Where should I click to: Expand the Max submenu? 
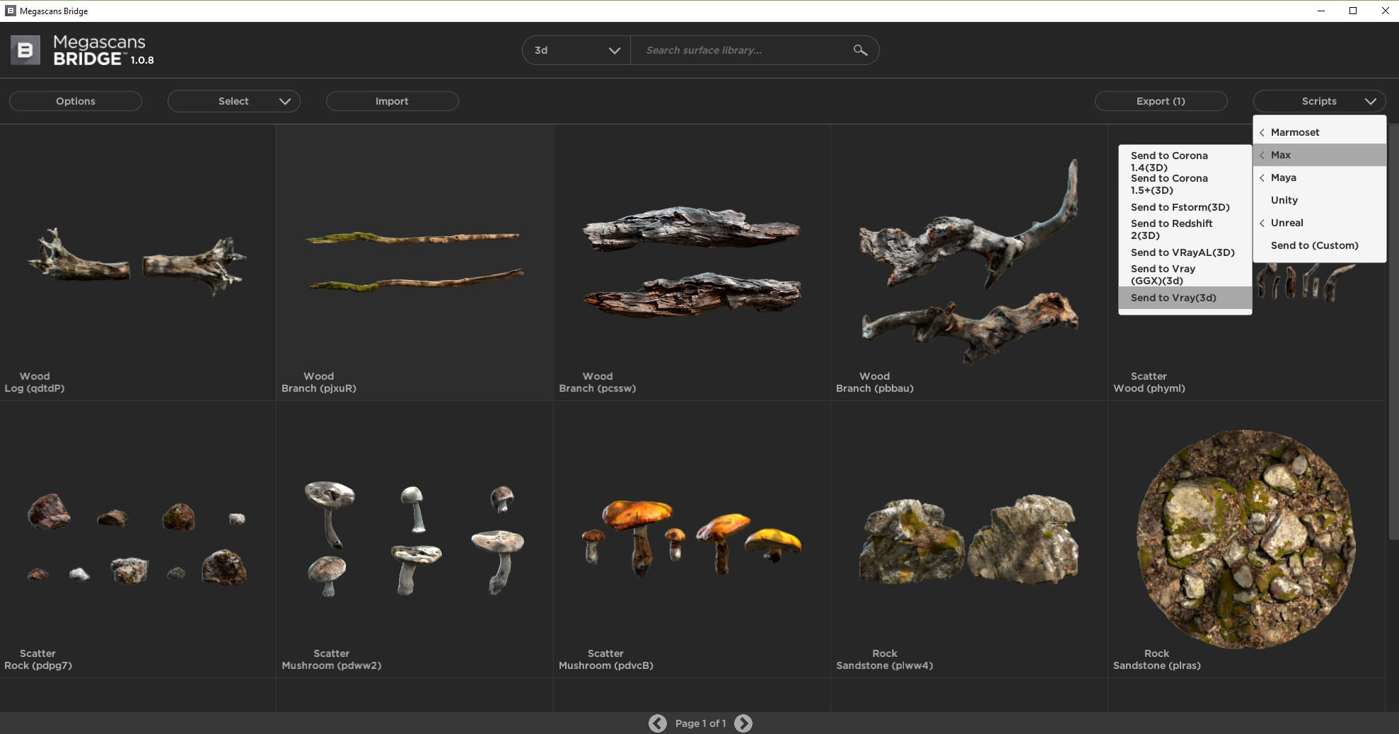tap(1320, 155)
